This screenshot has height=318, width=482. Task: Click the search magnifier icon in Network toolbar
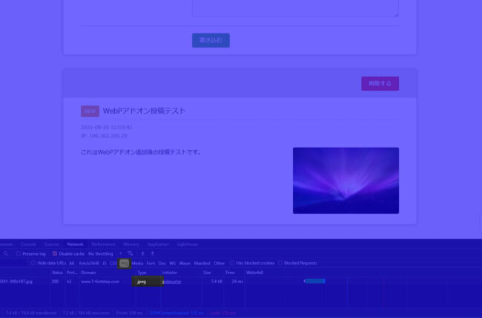pyautogui.click(x=6, y=253)
